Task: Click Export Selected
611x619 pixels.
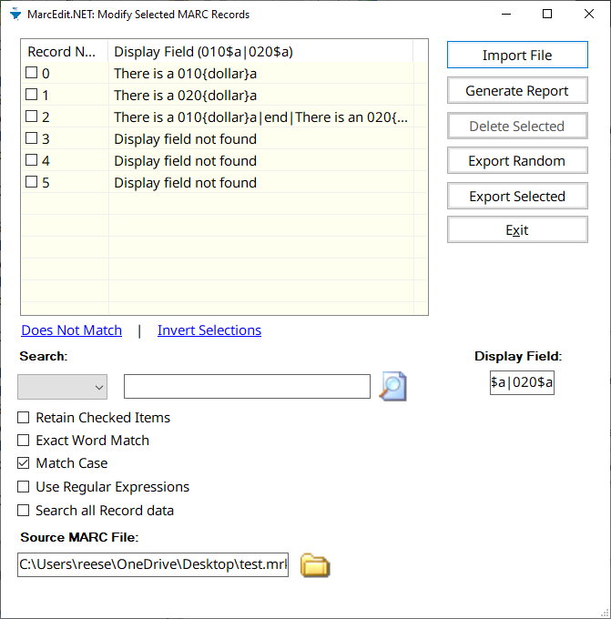Action: [517, 196]
